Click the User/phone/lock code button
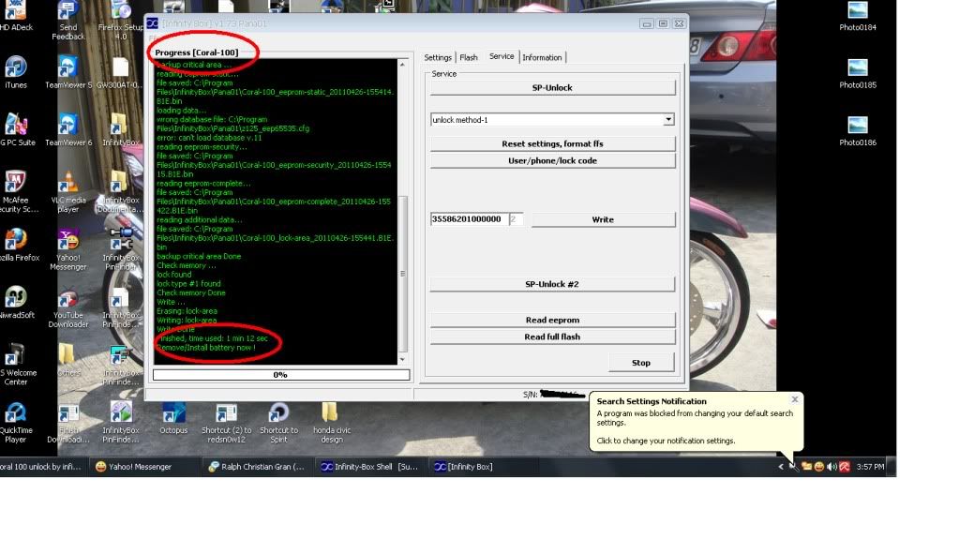 (552, 161)
